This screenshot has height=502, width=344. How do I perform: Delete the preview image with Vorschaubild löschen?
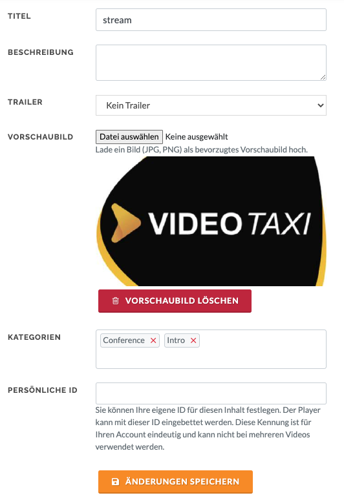tap(175, 301)
